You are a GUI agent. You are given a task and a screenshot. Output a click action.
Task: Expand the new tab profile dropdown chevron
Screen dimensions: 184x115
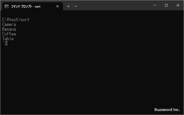[76, 6]
